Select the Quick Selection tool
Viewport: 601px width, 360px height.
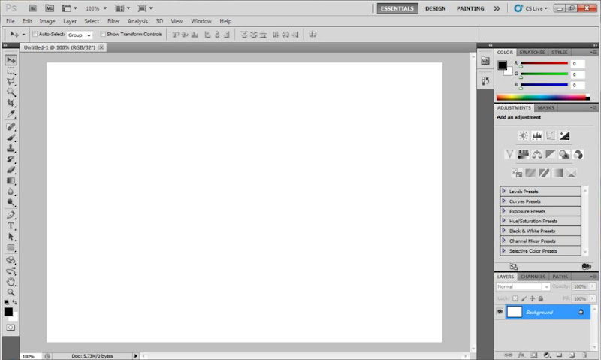click(11, 92)
